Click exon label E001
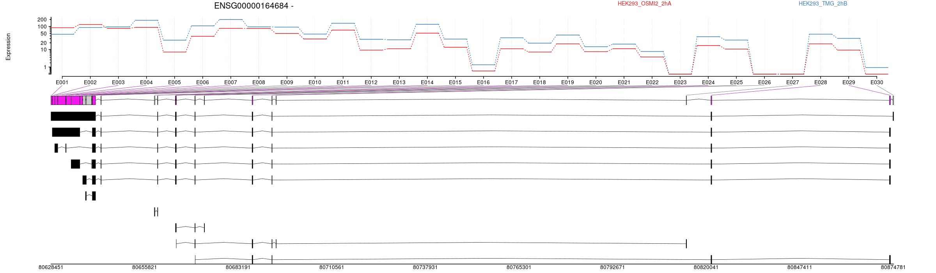936x273 pixels. [x=62, y=82]
